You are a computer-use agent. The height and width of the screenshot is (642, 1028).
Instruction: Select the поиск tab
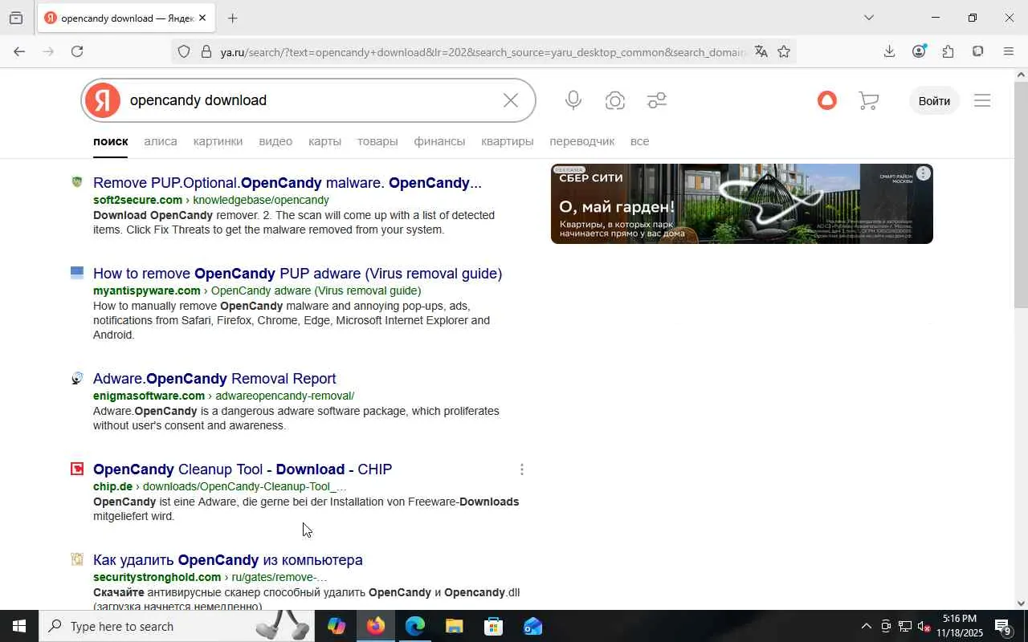tap(111, 141)
